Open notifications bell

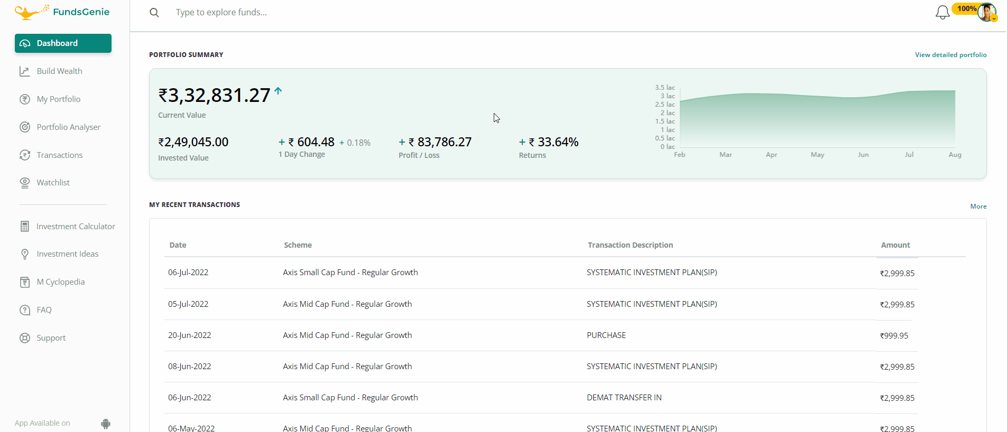coord(943,12)
